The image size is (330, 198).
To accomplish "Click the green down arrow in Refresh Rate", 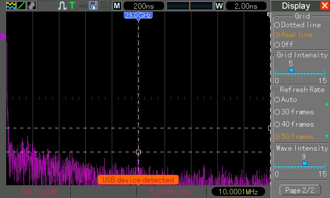I will pyautogui.click(x=326, y=137).
